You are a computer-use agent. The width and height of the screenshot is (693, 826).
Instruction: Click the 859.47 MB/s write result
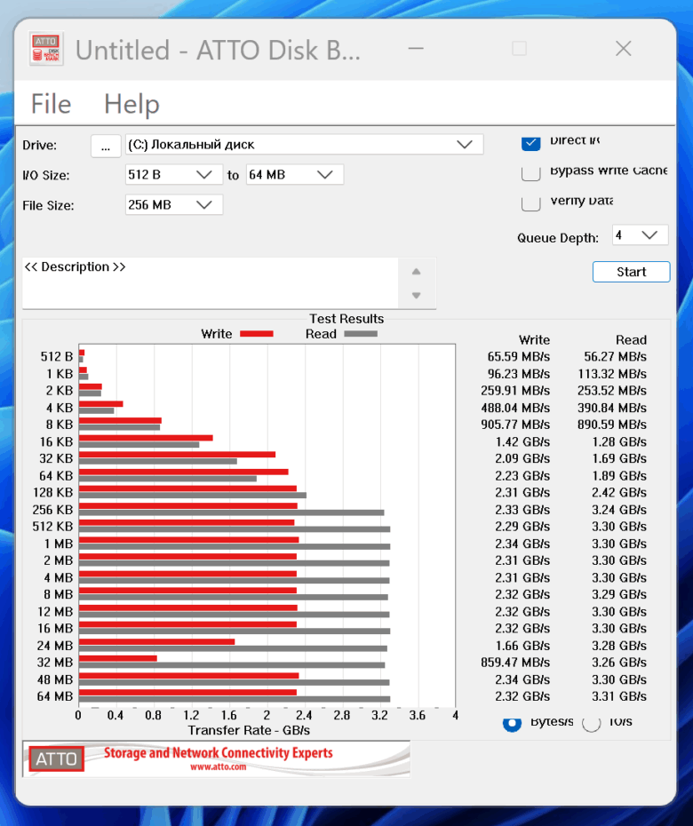coord(515,663)
